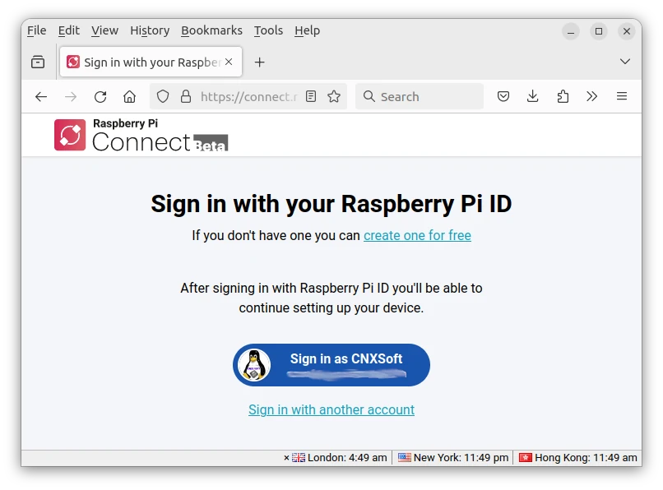
Task: Open a new tab with the plus button
Action: [260, 62]
